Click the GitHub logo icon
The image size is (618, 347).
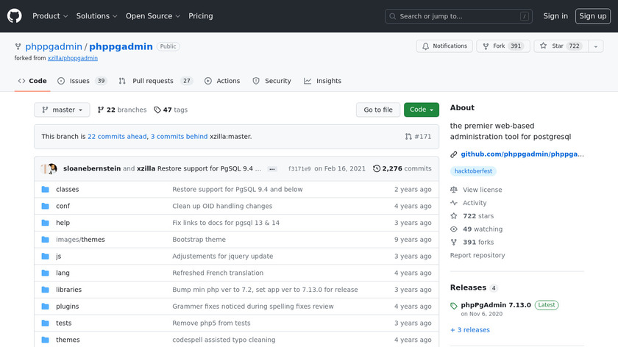click(x=15, y=15)
